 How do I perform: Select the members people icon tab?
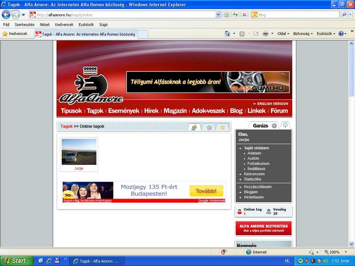194,127
